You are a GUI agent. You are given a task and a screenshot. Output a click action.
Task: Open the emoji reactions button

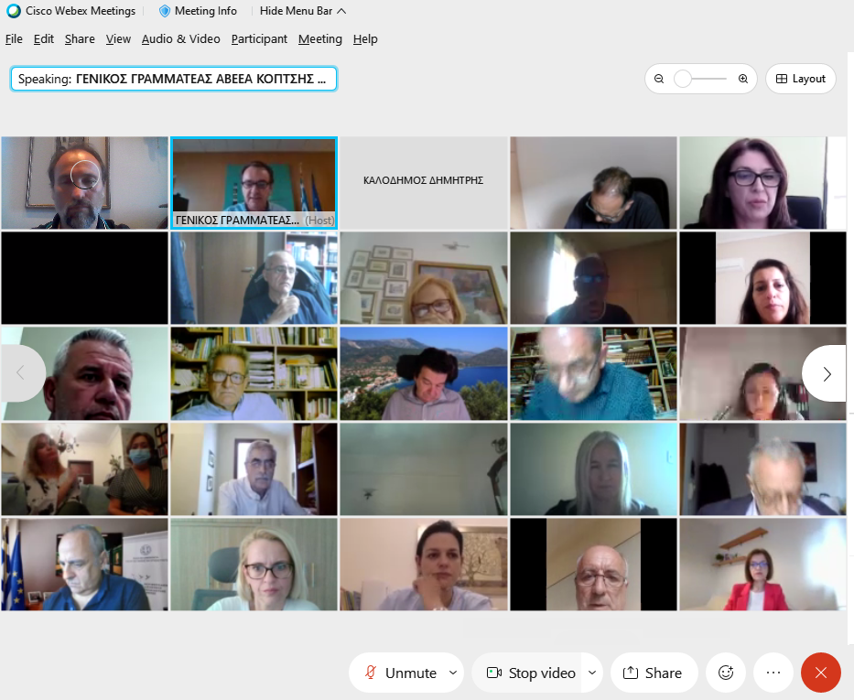pos(726,673)
